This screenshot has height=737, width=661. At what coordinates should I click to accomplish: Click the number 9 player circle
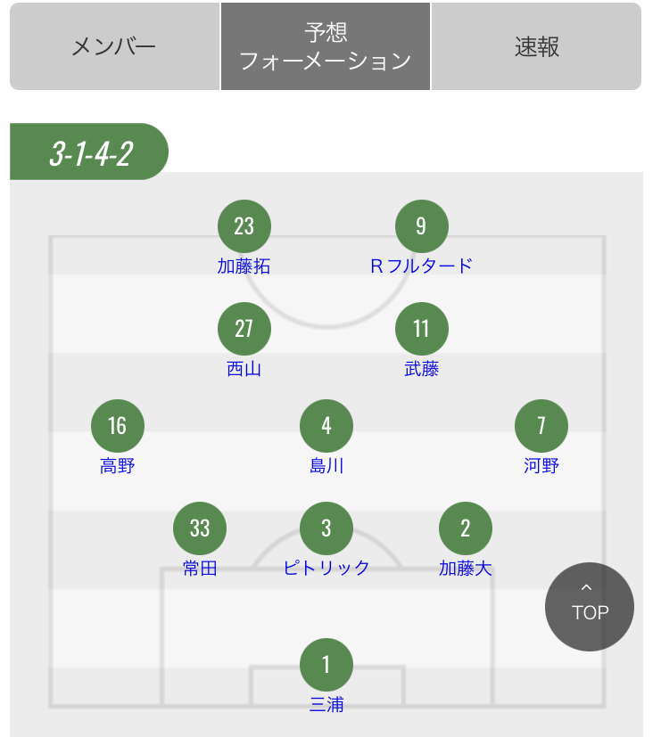(422, 226)
